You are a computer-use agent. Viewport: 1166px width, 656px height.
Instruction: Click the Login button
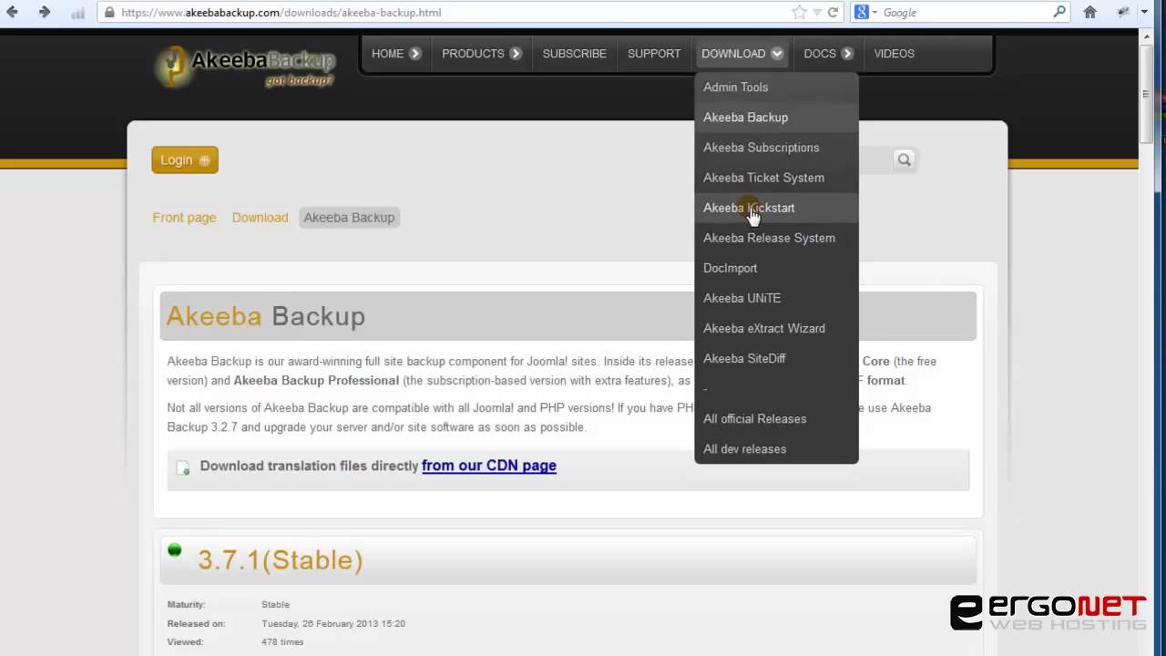185,160
